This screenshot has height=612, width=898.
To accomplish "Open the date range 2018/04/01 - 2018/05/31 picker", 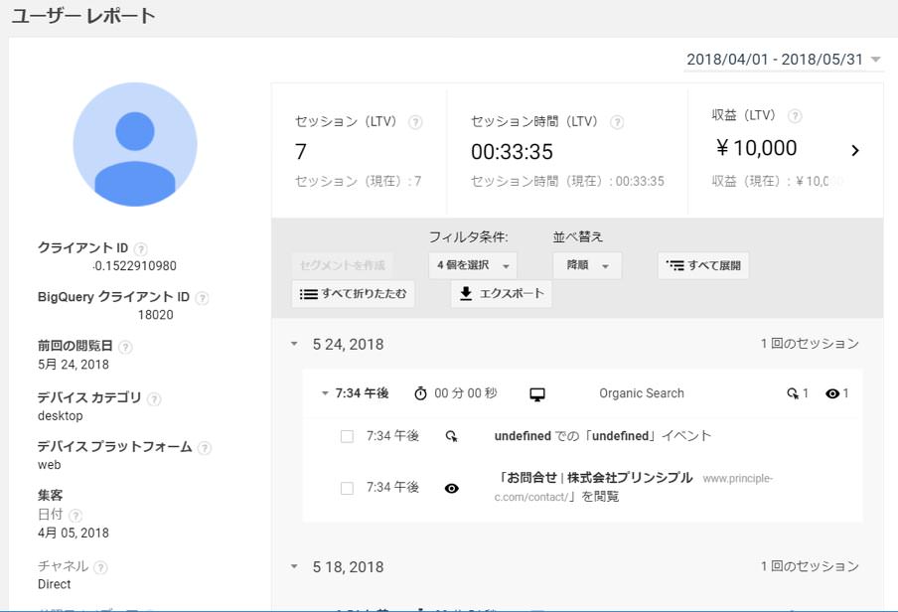I will pos(783,60).
